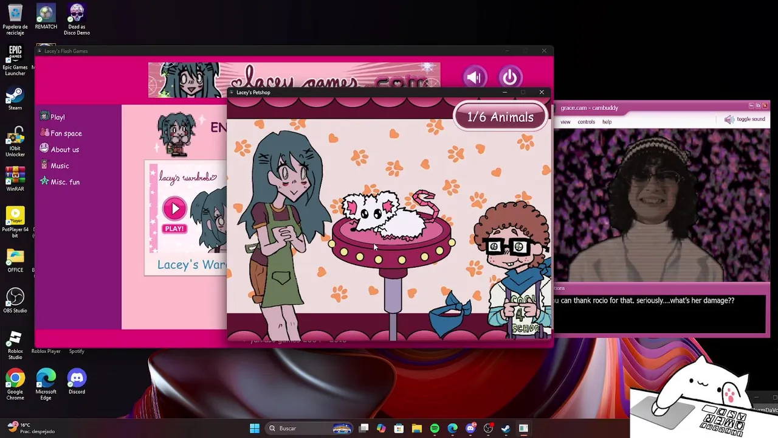Click the pink snake on the table

tap(425, 205)
